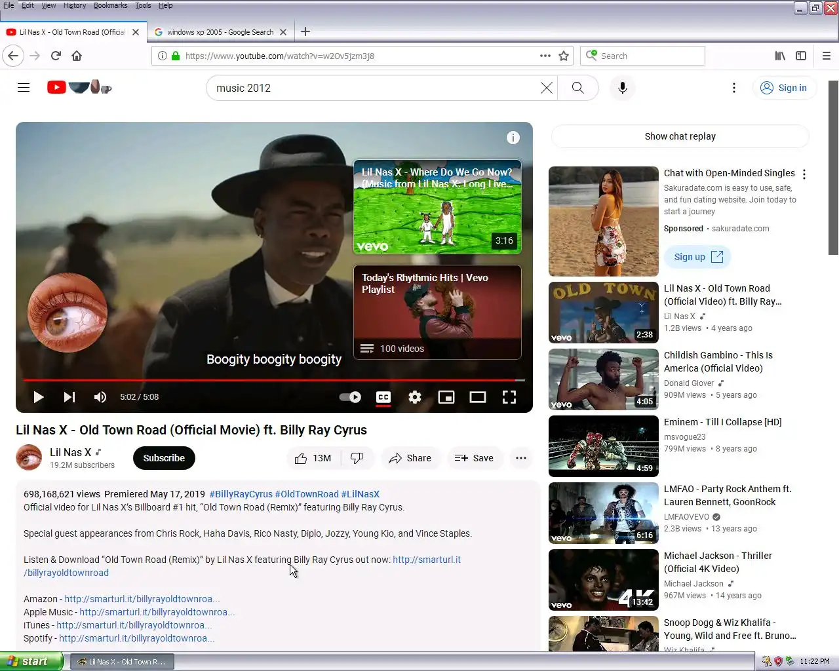Click the Firefox Search field

coord(642,56)
